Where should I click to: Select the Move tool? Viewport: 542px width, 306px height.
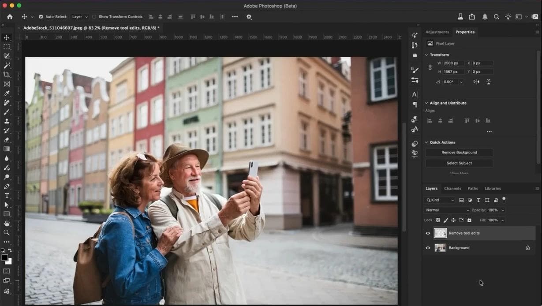click(x=7, y=37)
